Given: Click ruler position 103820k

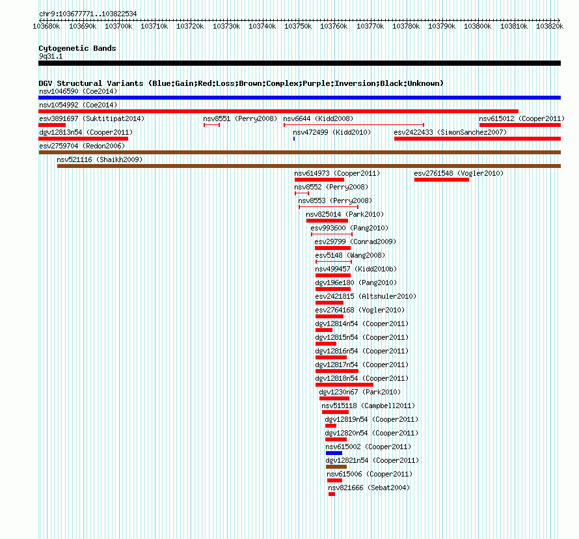Looking at the screenshot, I should coord(550,26).
